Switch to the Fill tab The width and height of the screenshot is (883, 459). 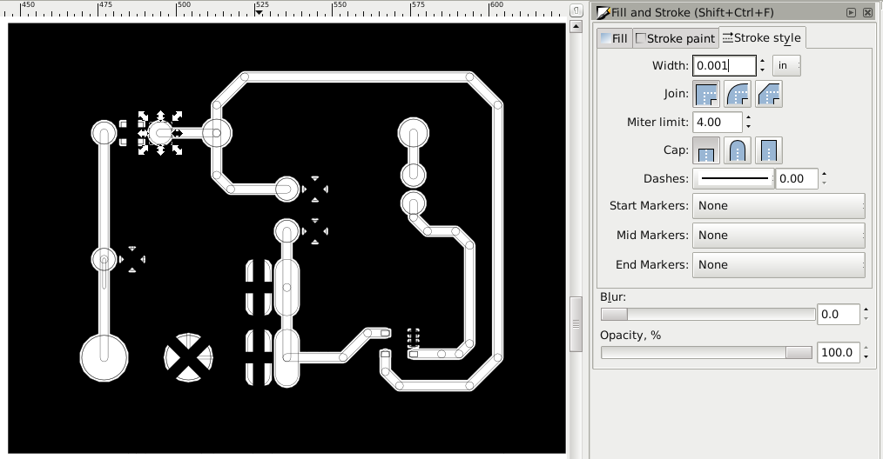pyautogui.click(x=615, y=38)
